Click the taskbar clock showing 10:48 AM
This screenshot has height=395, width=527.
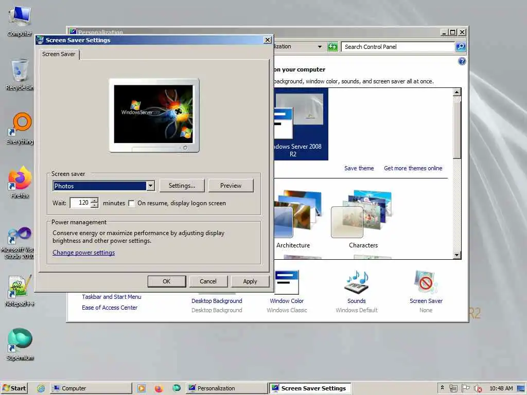coord(501,388)
